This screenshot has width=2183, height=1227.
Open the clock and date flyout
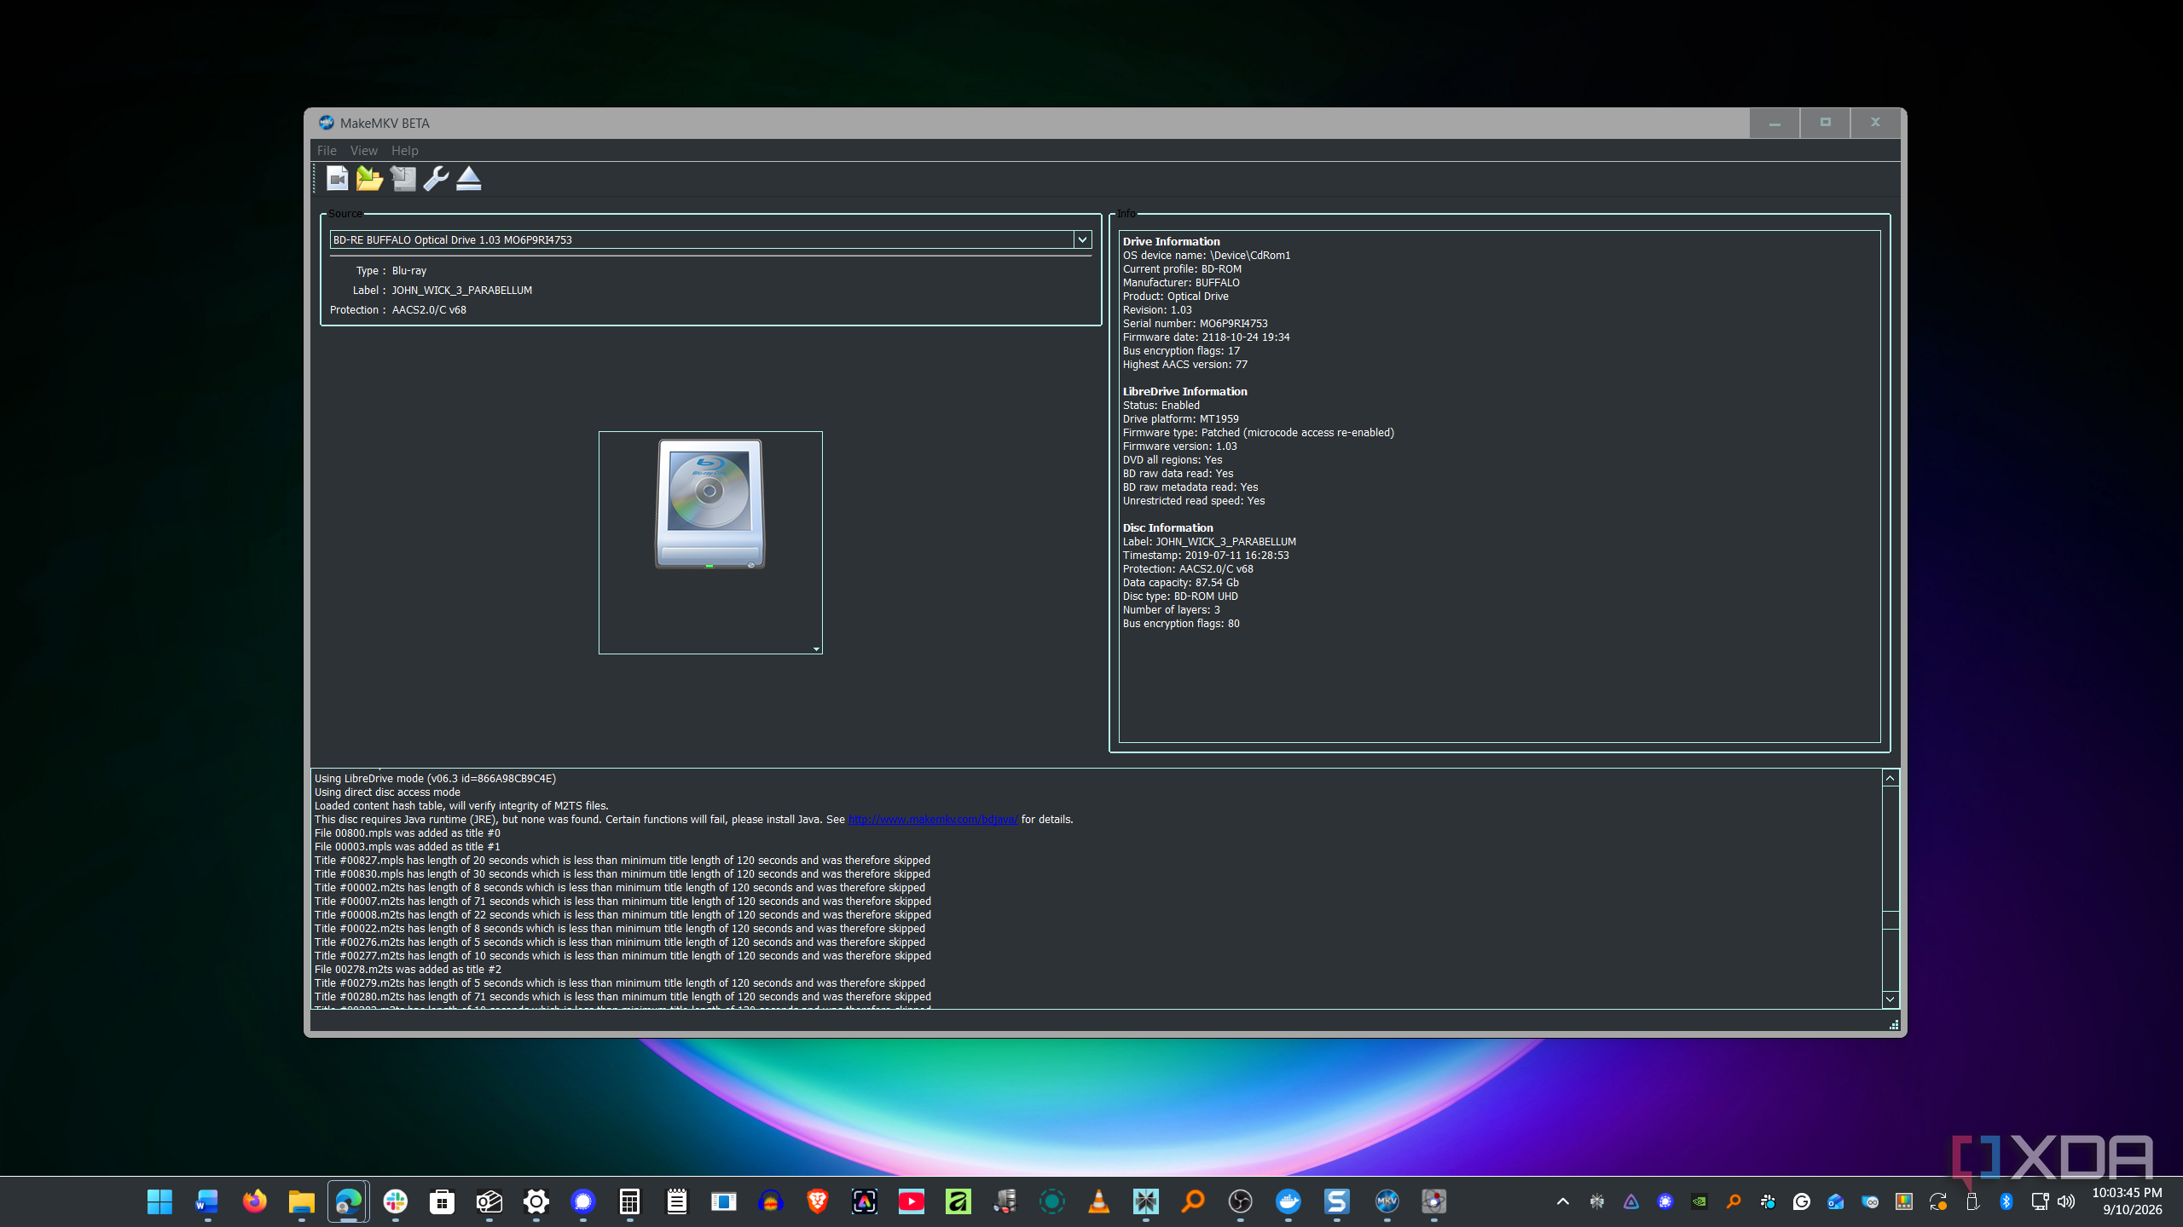2127,1201
